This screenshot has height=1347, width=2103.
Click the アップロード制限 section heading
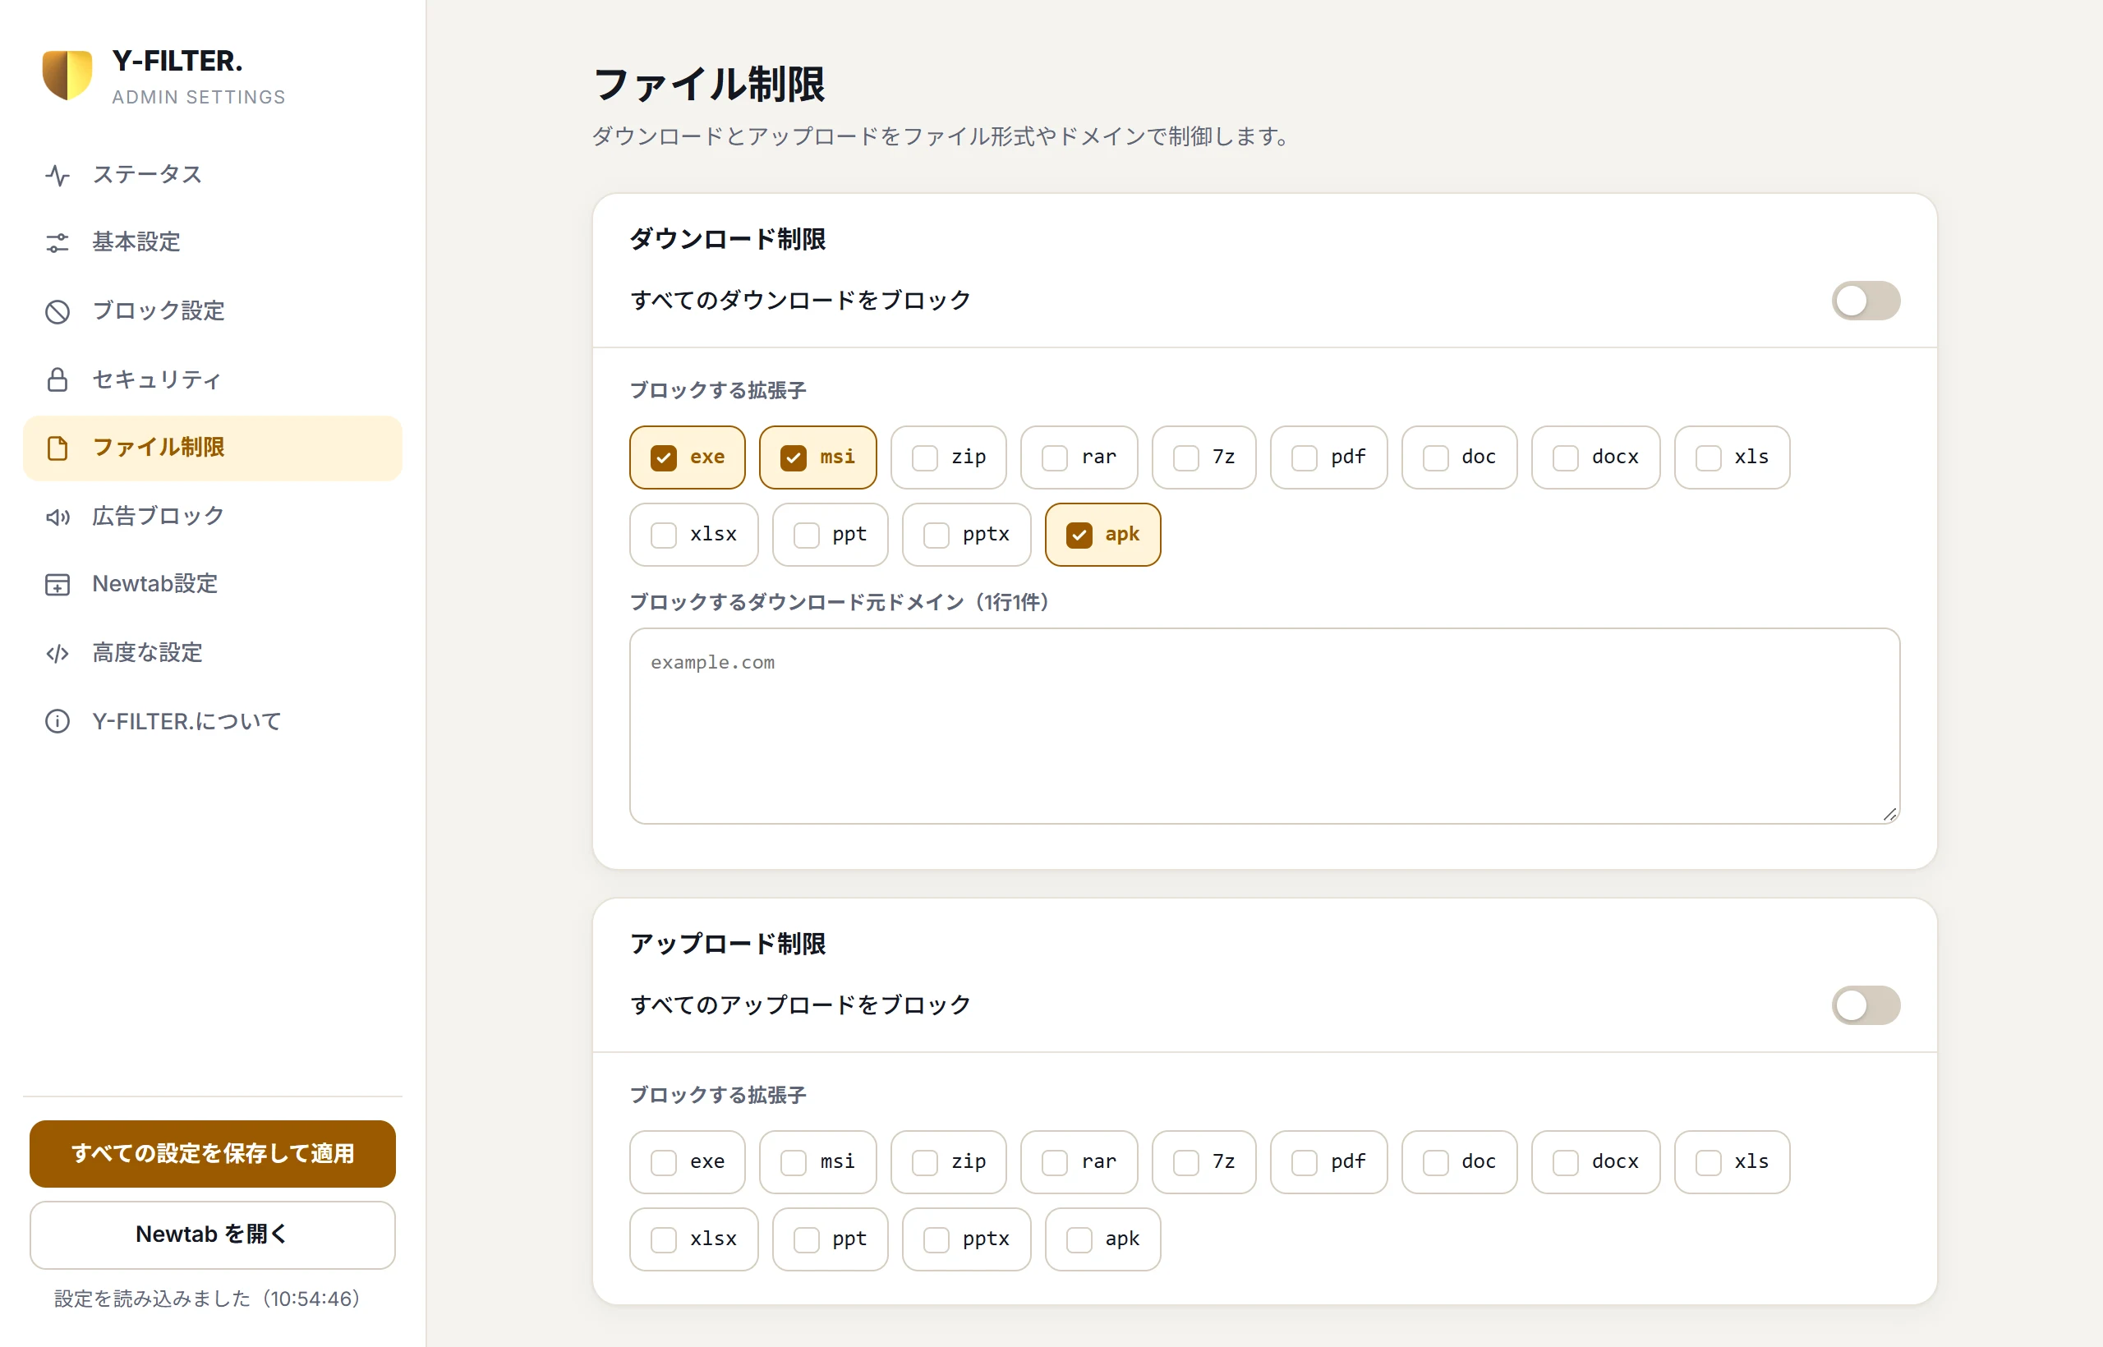pyautogui.click(x=728, y=944)
